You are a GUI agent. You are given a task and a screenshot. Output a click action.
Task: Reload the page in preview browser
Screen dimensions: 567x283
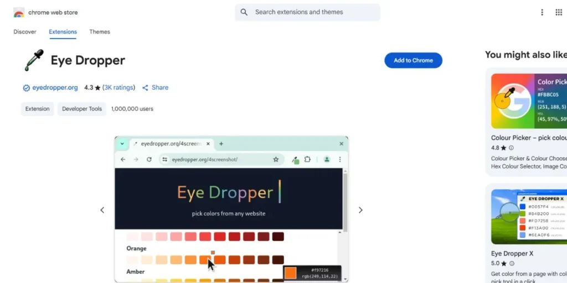pos(149,159)
